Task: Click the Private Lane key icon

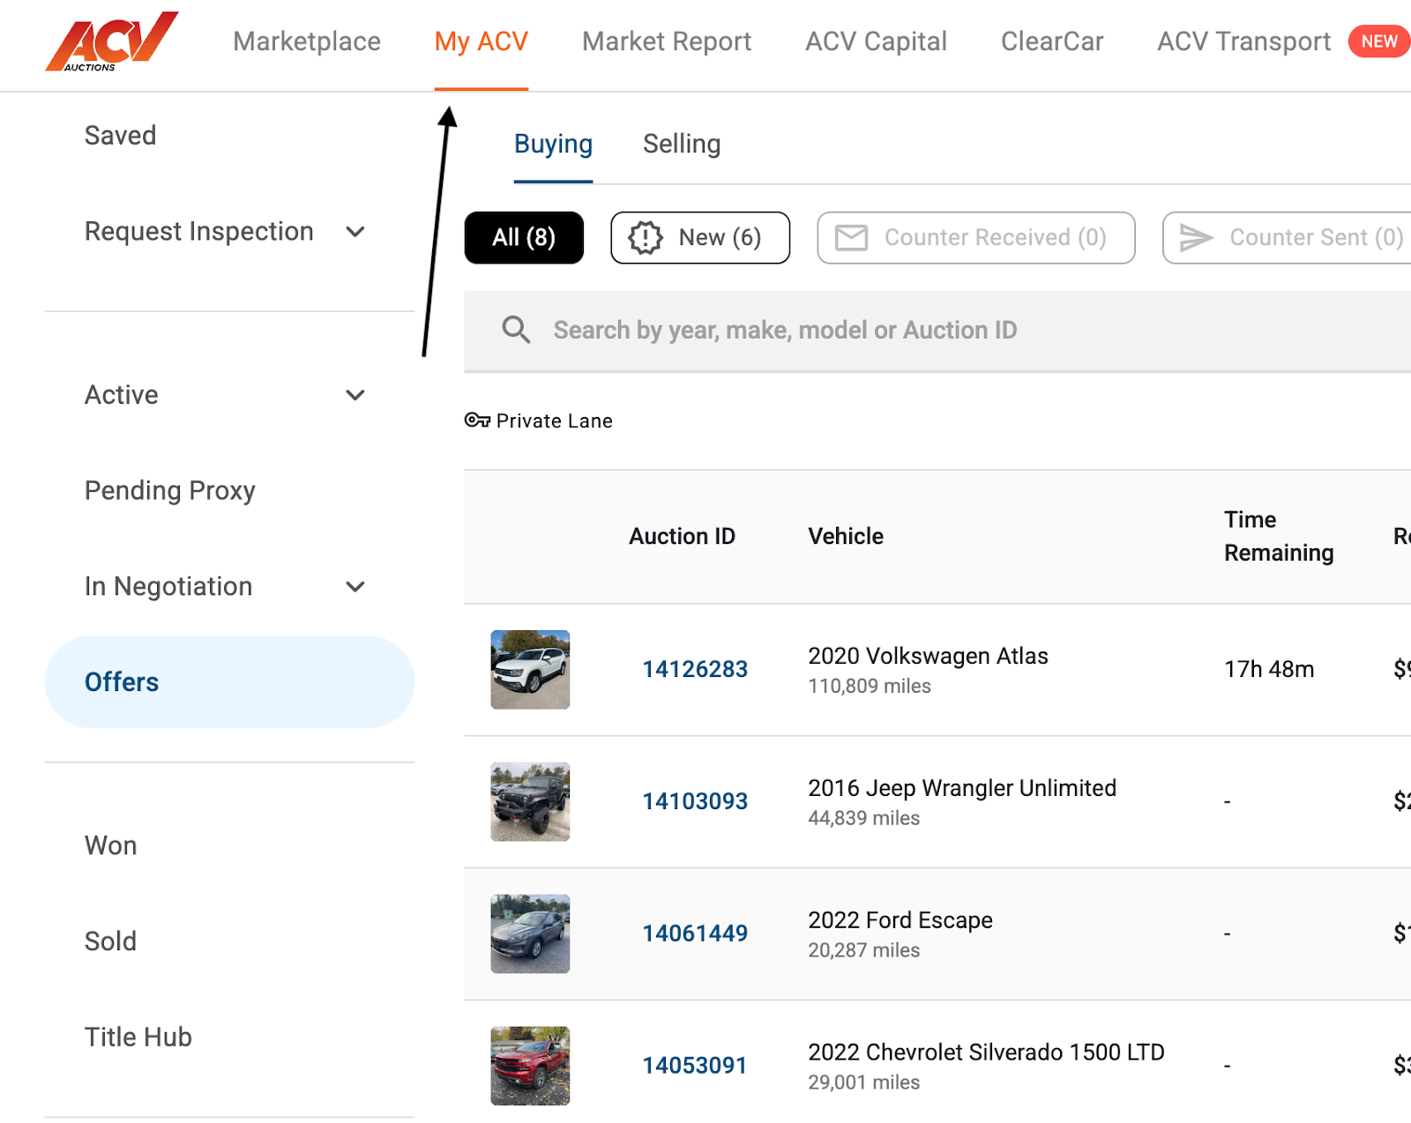Action: coord(477,420)
